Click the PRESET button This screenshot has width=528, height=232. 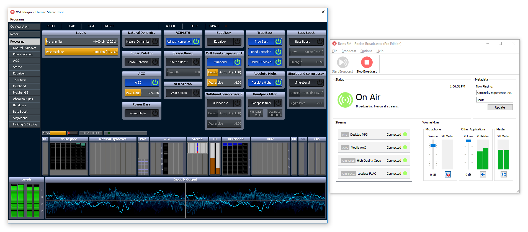click(x=109, y=26)
